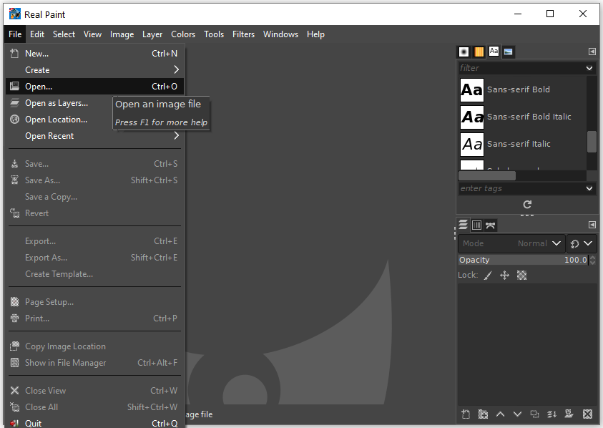Merge down layers icon
603x428 pixels.
tap(551, 414)
